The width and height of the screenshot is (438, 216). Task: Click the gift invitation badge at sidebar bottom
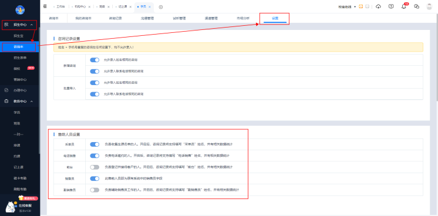tap(28, 198)
